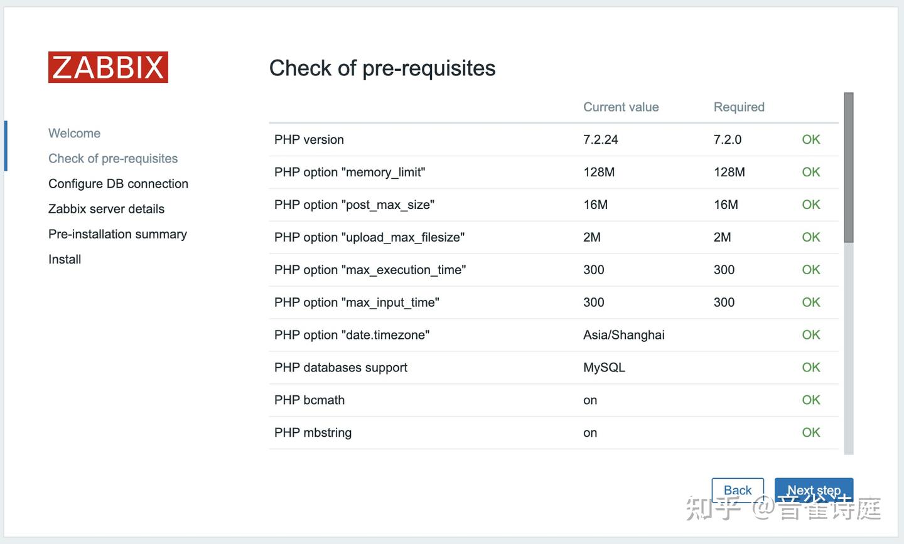This screenshot has width=904, height=544.
Task: Click the OK indicator for PHP databases support
Action: point(810,367)
